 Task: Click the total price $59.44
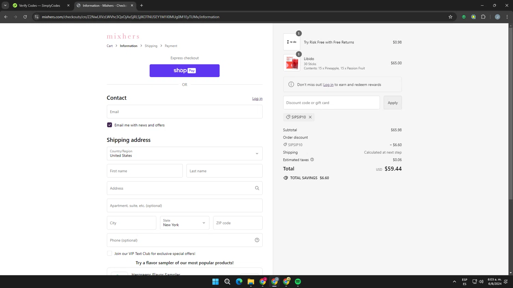(x=393, y=169)
